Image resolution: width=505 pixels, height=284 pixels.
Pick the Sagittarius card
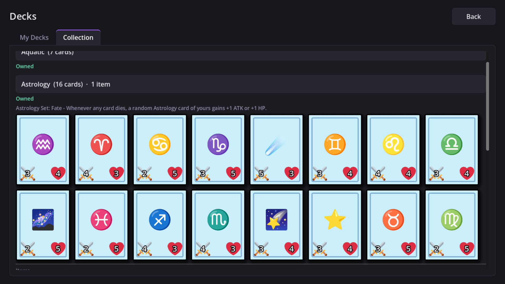click(x=160, y=225)
